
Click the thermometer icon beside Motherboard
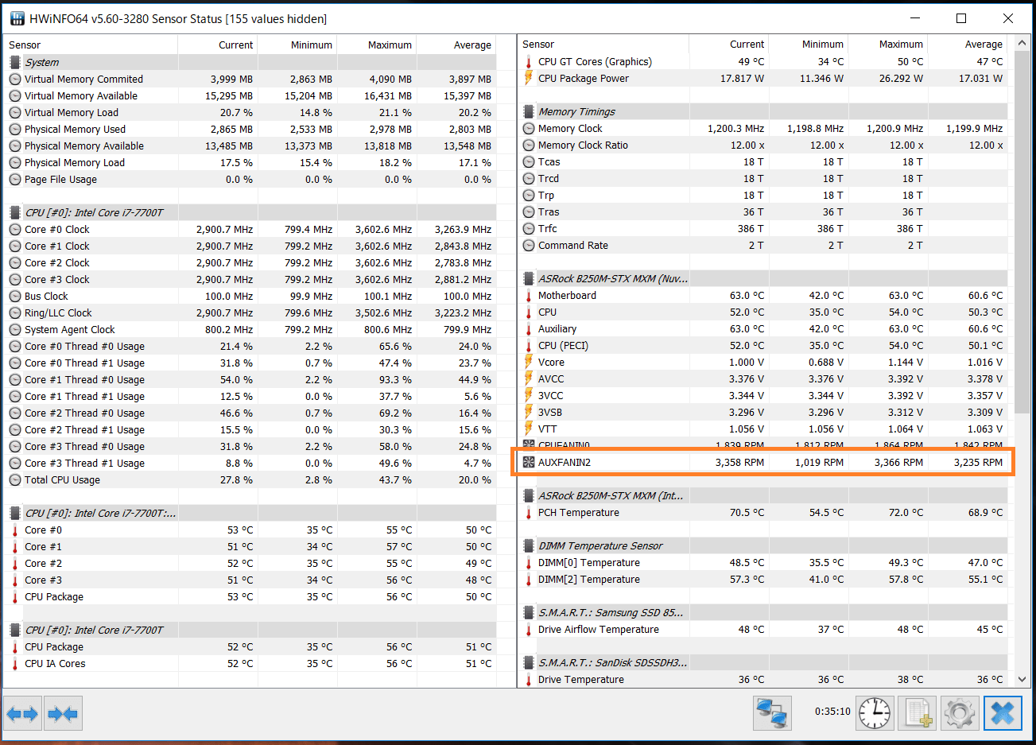[529, 295]
